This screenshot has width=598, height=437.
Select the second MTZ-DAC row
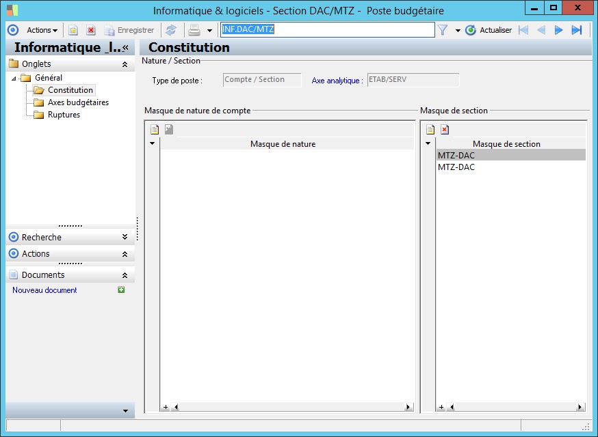point(456,167)
